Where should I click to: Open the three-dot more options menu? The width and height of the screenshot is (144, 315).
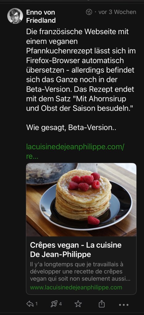pyautogui.click(x=124, y=305)
